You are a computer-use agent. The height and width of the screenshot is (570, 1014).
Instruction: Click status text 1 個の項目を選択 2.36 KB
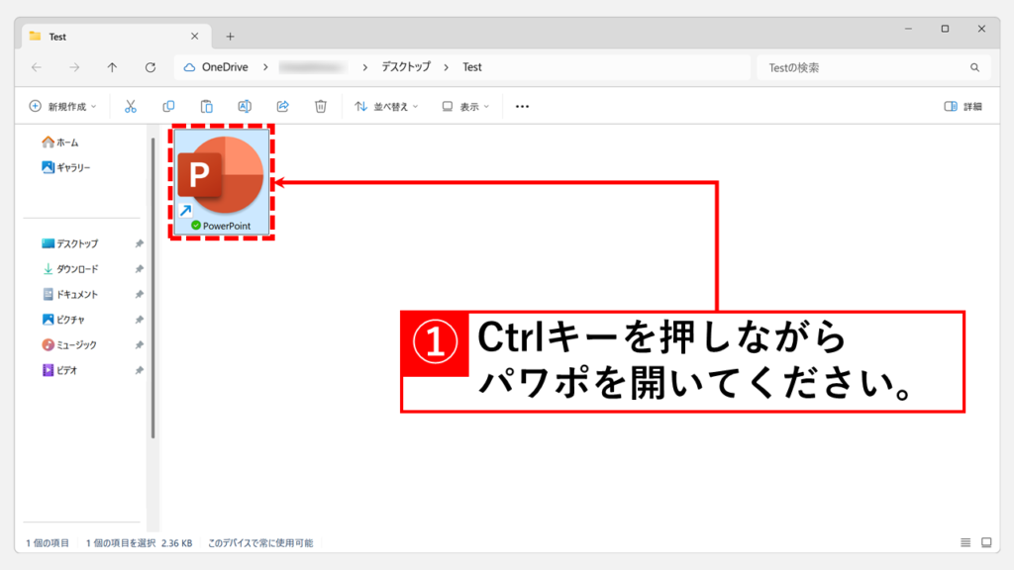[139, 543]
